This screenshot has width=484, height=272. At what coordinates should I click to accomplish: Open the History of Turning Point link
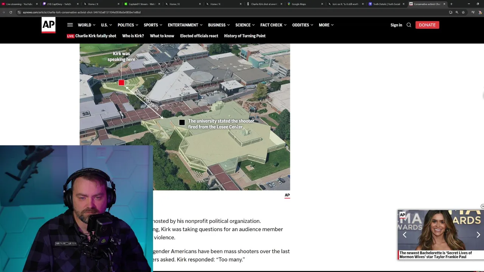tap(245, 36)
